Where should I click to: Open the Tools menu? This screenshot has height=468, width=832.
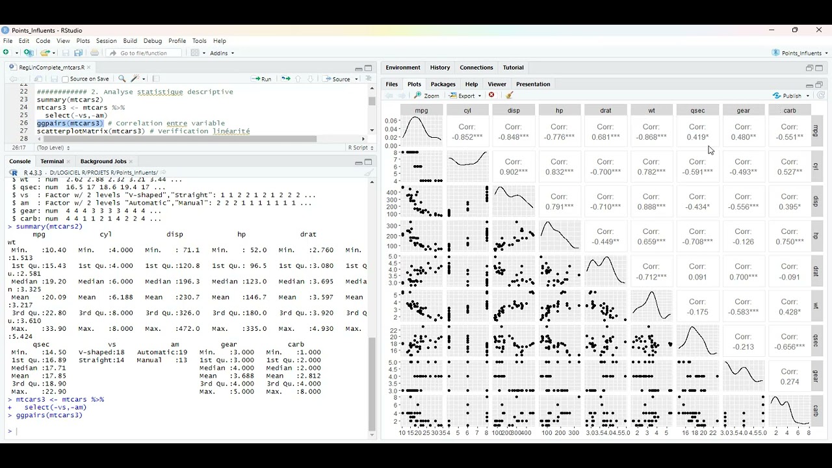(x=200, y=41)
